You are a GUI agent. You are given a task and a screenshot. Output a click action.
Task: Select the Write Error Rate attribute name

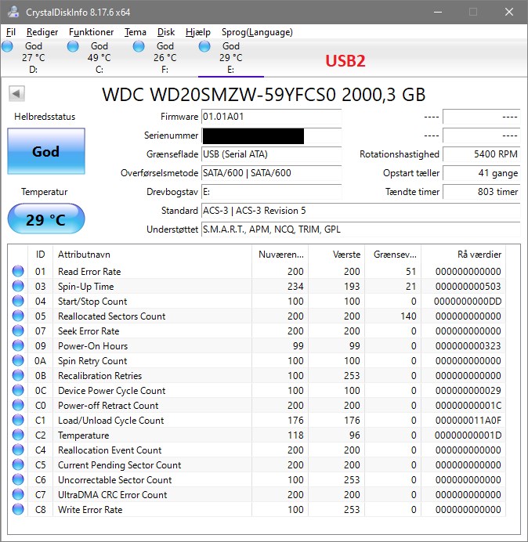pos(90,510)
